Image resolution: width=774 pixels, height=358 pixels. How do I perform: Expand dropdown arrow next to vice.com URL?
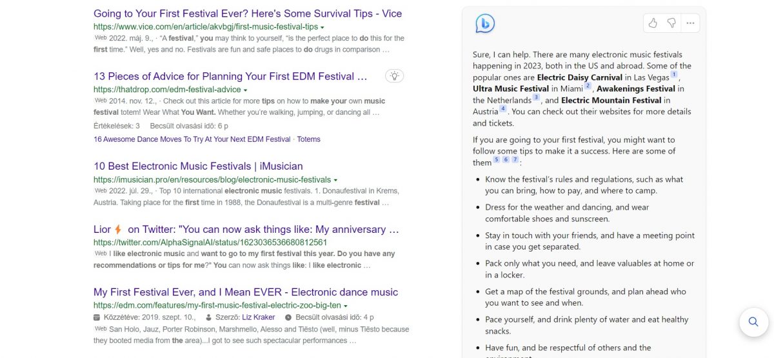point(322,27)
